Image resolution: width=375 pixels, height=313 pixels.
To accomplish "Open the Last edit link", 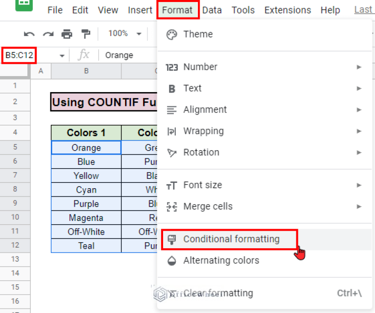I will [x=364, y=10].
